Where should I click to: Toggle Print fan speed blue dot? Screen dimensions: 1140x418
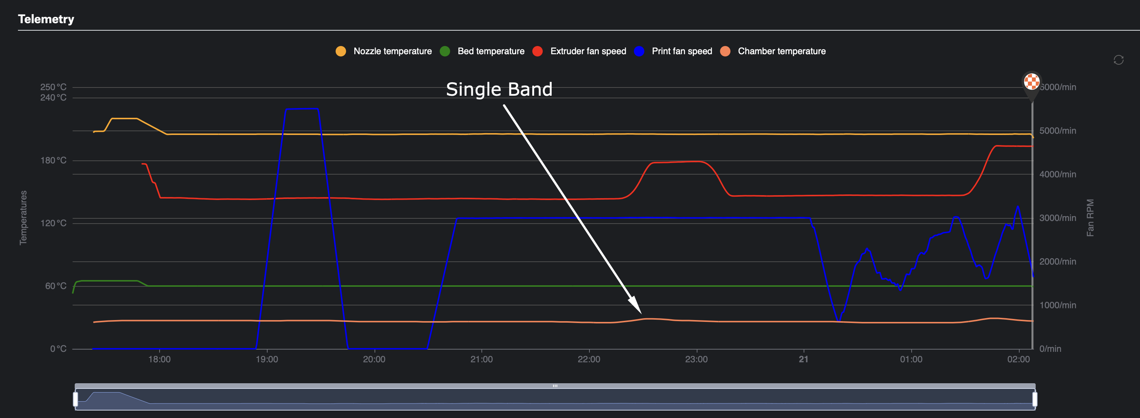pos(639,51)
